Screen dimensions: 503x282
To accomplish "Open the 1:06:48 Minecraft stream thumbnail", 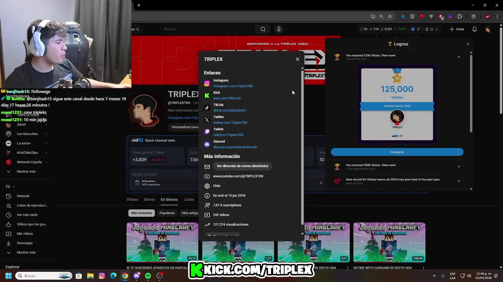I will (x=389, y=242).
